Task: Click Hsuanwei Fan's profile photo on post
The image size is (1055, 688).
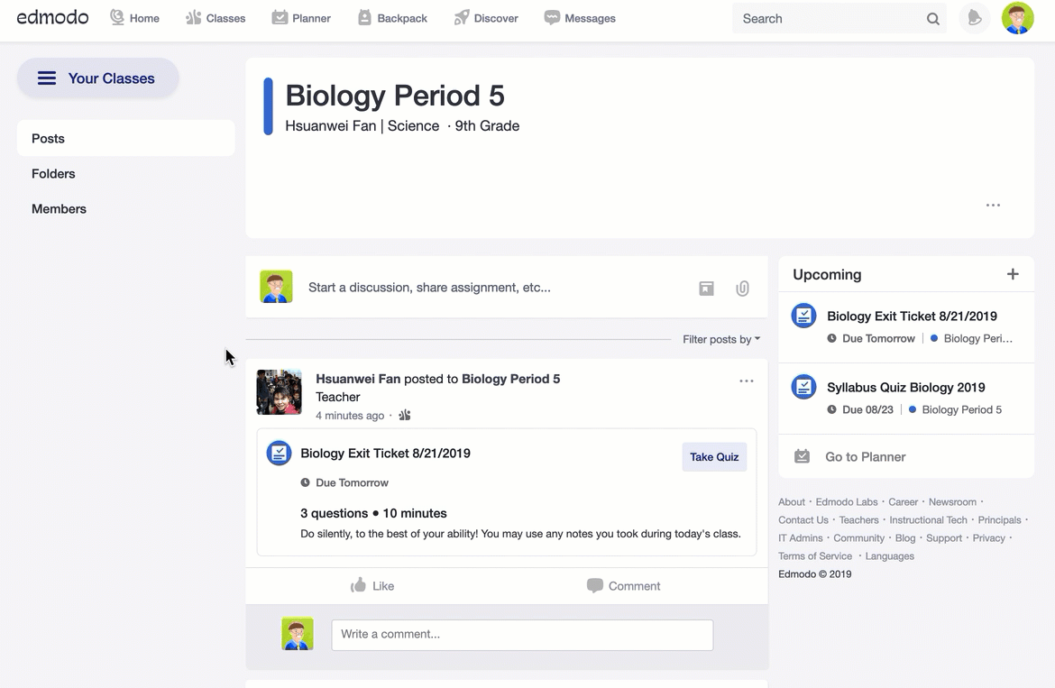Action: coord(280,392)
